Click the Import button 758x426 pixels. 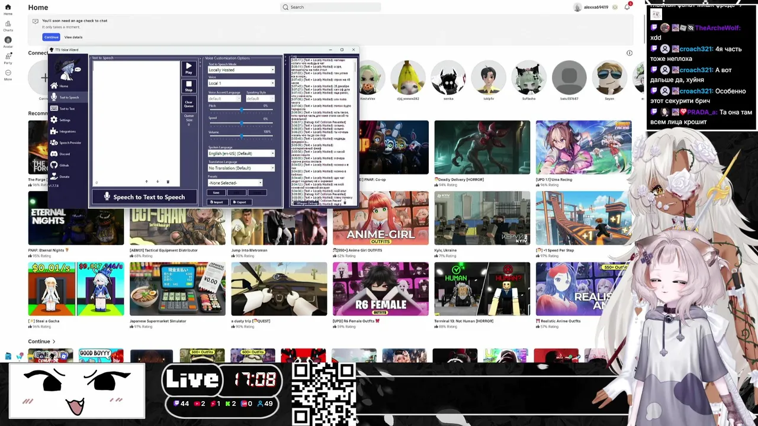tap(217, 202)
